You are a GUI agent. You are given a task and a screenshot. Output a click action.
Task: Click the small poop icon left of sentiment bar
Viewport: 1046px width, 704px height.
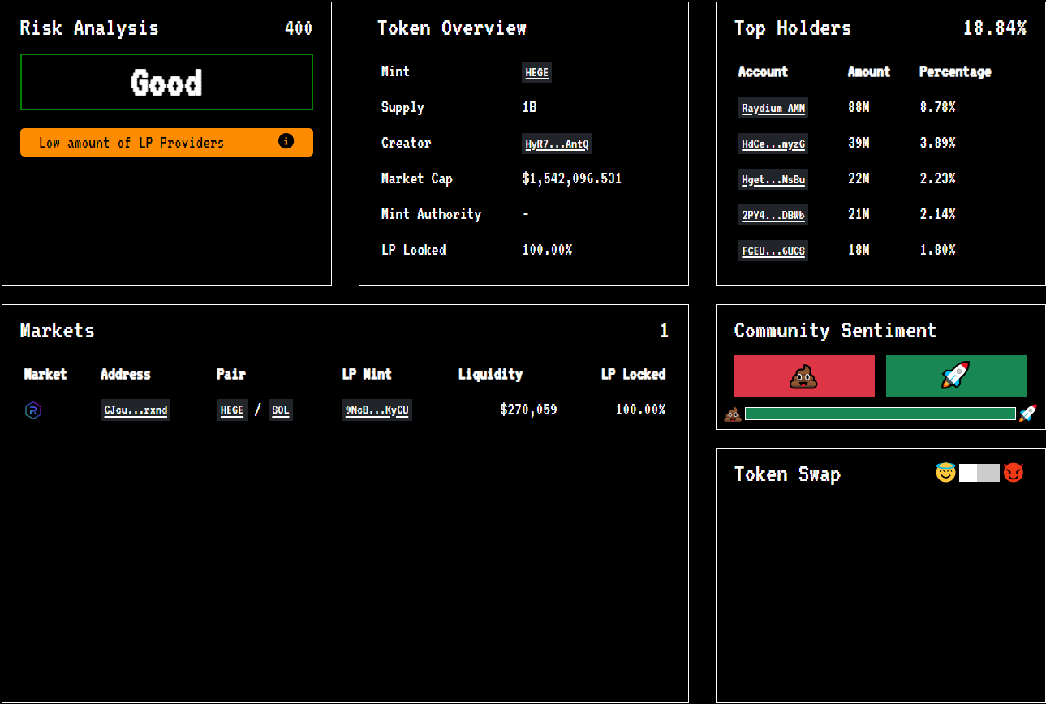(732, 414)
